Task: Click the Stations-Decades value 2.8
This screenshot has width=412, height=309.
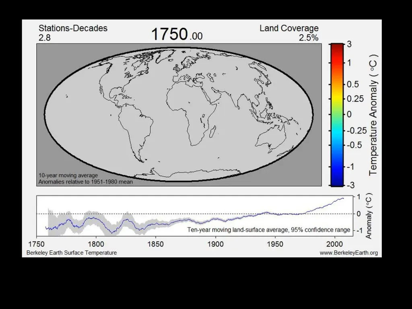Action: (x=45, y=38)
